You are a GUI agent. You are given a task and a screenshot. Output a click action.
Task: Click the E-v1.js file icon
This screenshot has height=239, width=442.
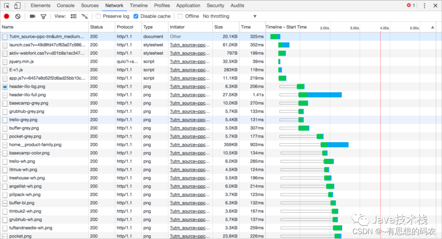click(5, 70)
